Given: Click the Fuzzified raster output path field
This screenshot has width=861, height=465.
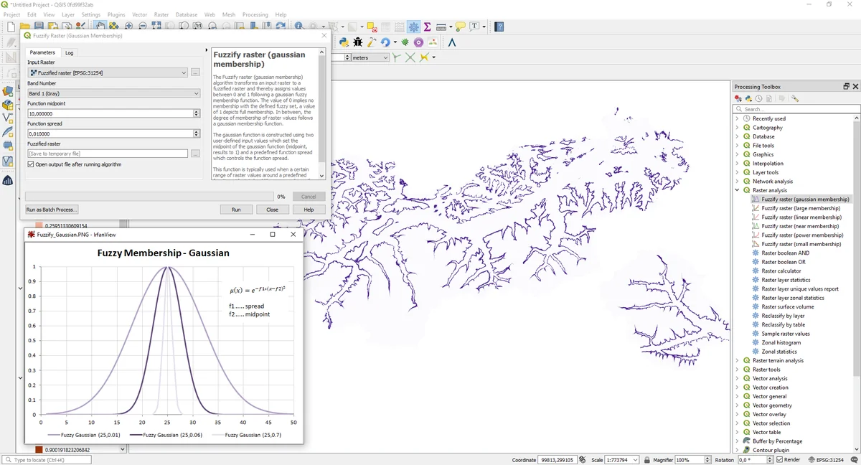Looking at the screenshot, I should point(108,154).
